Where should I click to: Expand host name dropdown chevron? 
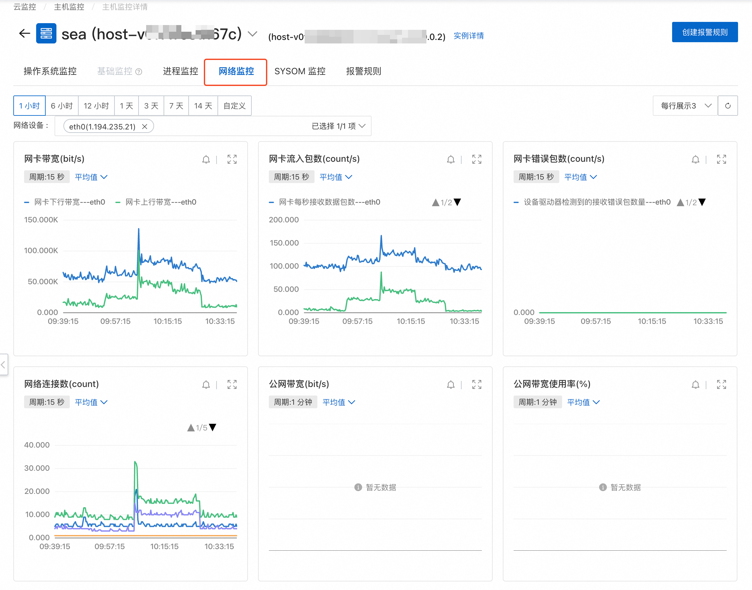pos(253,34)
